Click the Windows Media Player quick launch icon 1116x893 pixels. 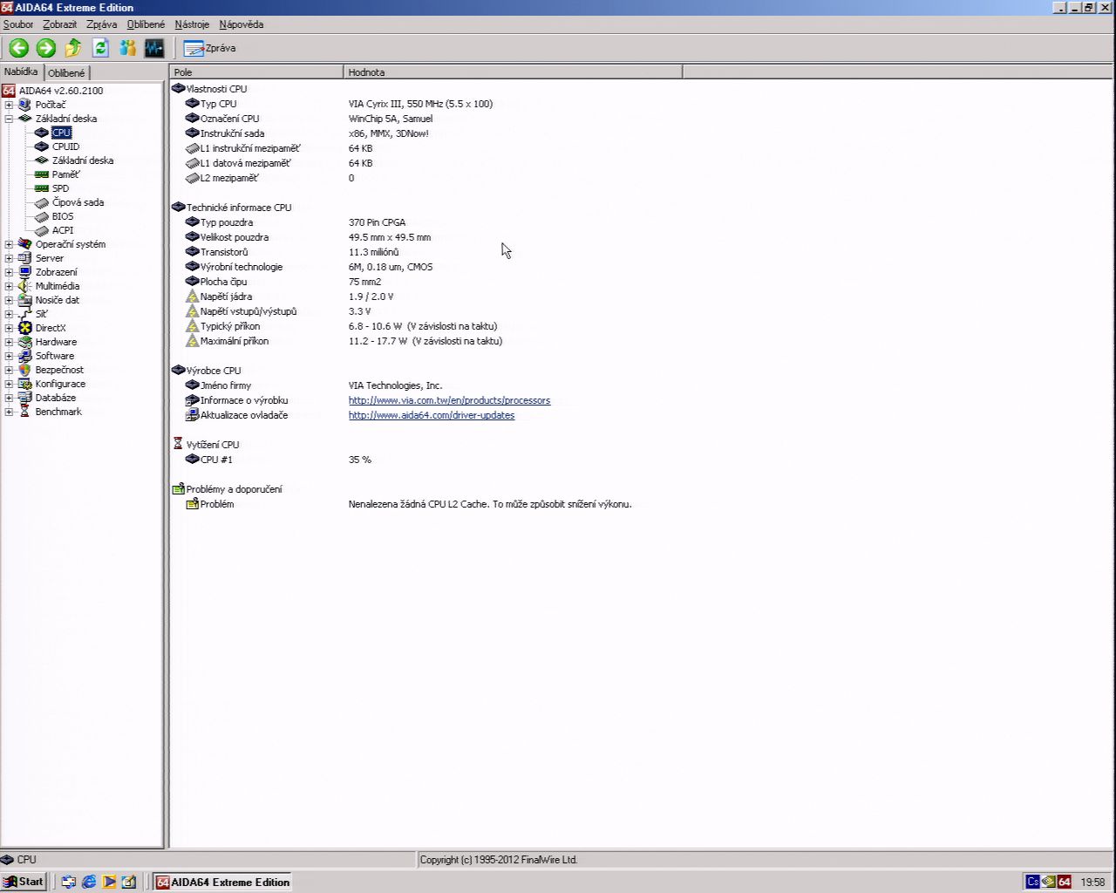[x=109, y=882]
